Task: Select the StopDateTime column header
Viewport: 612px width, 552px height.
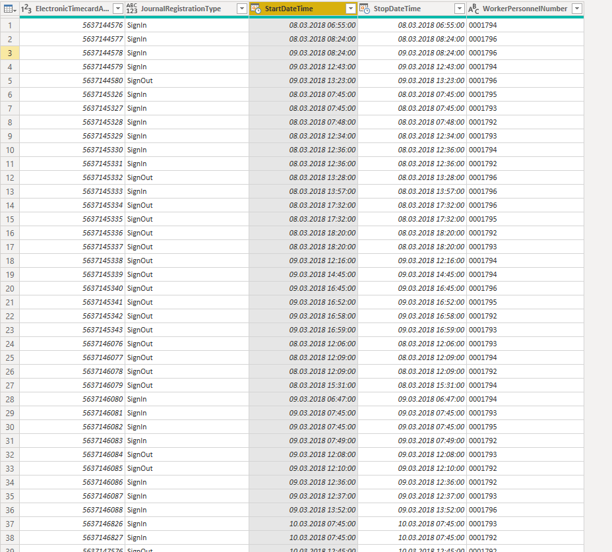Action: tap(412, 9)
